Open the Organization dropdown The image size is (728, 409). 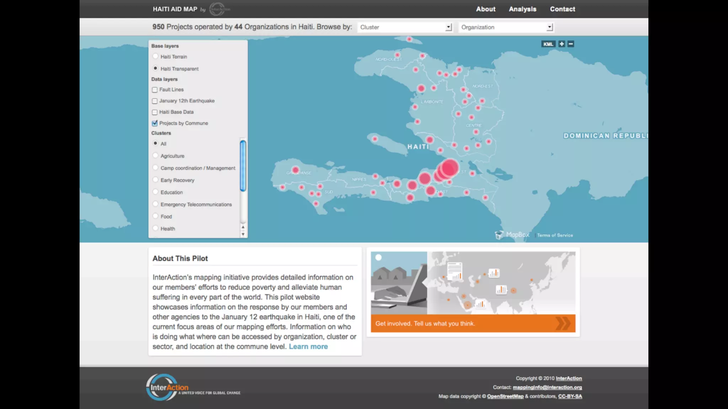pyautogui.click(x=506, y=27)
